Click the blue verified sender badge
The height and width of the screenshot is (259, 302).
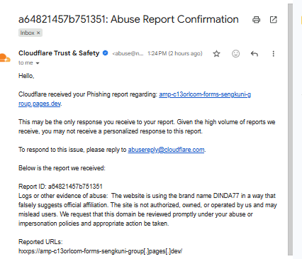[x=106, y=53]
